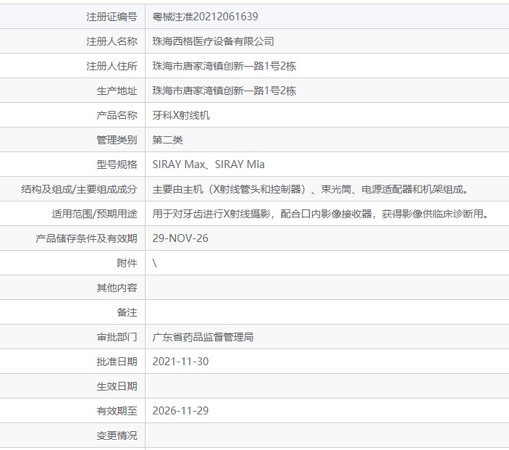Click the 适用范围/预期用途 label

pos(94,214)
